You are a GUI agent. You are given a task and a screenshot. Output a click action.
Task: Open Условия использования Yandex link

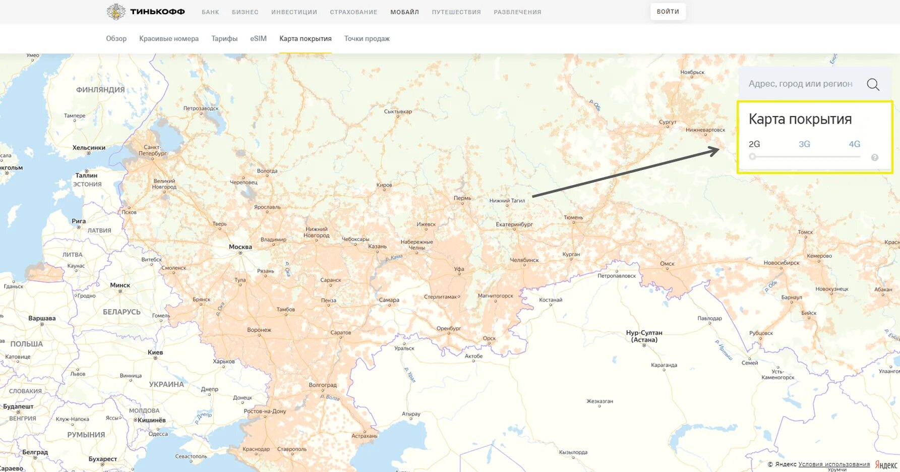834,464
